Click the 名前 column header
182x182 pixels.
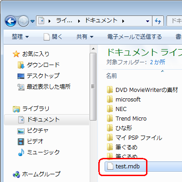111,76
